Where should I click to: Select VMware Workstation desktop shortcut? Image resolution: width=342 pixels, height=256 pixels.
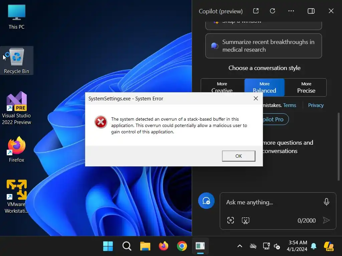[x=17, y=196]
